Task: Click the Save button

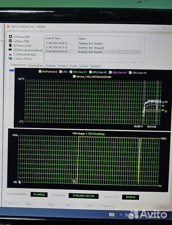Action: click(67, 205)
